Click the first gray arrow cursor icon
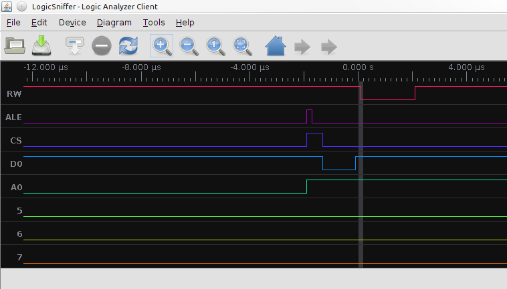 point(302,47)
